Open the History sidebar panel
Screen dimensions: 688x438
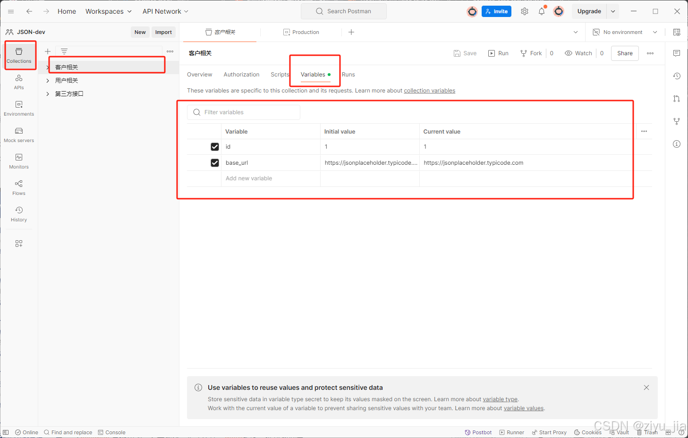click(19, 214)
